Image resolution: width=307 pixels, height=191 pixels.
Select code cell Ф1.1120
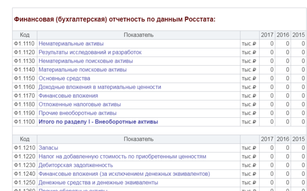(x=24, y=52)
